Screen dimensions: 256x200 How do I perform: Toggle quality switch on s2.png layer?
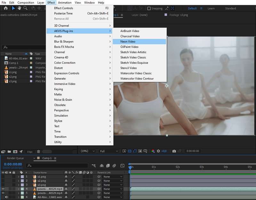(73, 181)
